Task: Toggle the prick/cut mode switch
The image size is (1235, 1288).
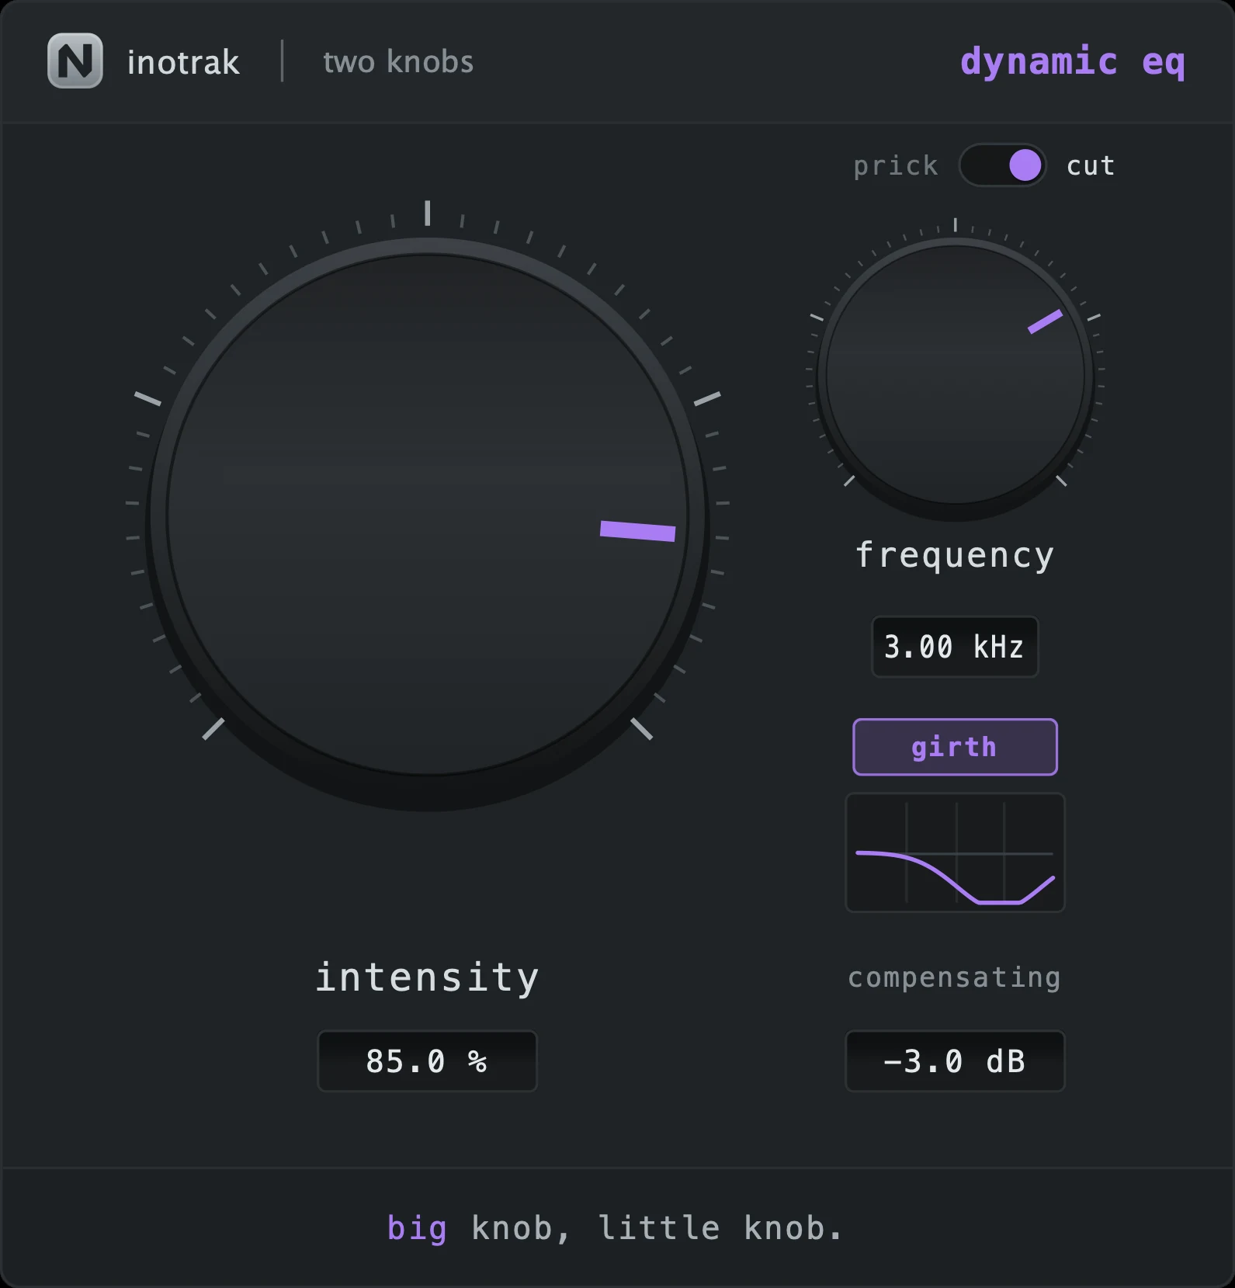Action: pyautogui.click(x=1002, y=165)
